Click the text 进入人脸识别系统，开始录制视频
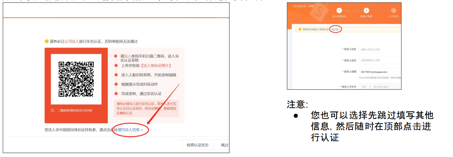Viewport: 453px width, 157px height. (148, 75)
